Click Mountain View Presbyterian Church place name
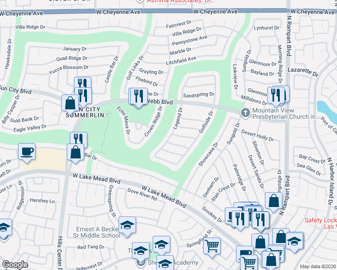Image resolution: width=337 pixels, height=270 pixels. 286,113
